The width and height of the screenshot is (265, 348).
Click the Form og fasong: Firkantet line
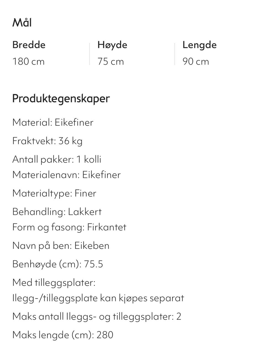click(69, 227)
